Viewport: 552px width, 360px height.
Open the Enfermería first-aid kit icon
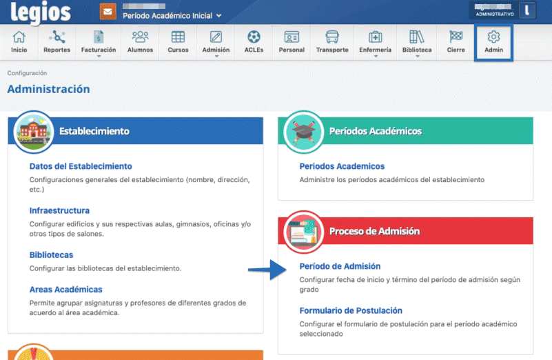click(376, 37)
